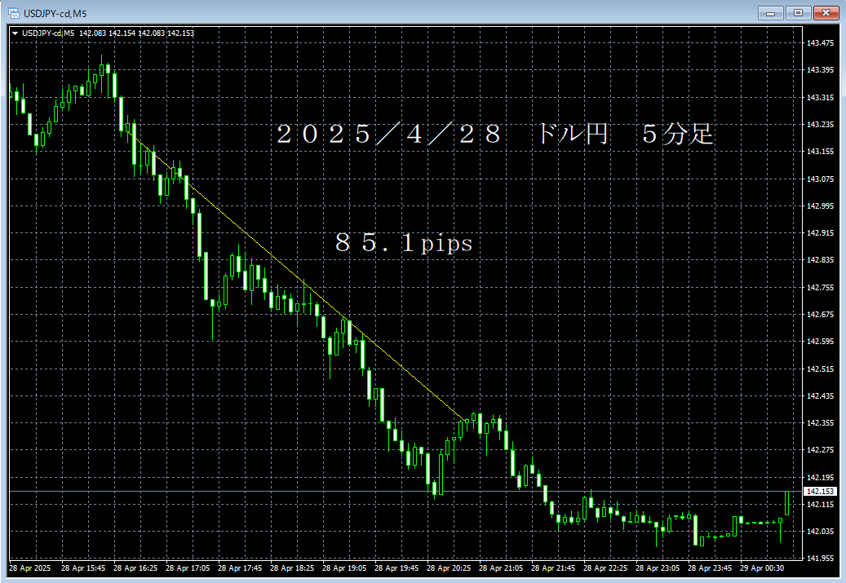Click the OHLC values 142.083 142.154 readout
The width and height of the screenshot is (846, 583).
tap(136, 33)
